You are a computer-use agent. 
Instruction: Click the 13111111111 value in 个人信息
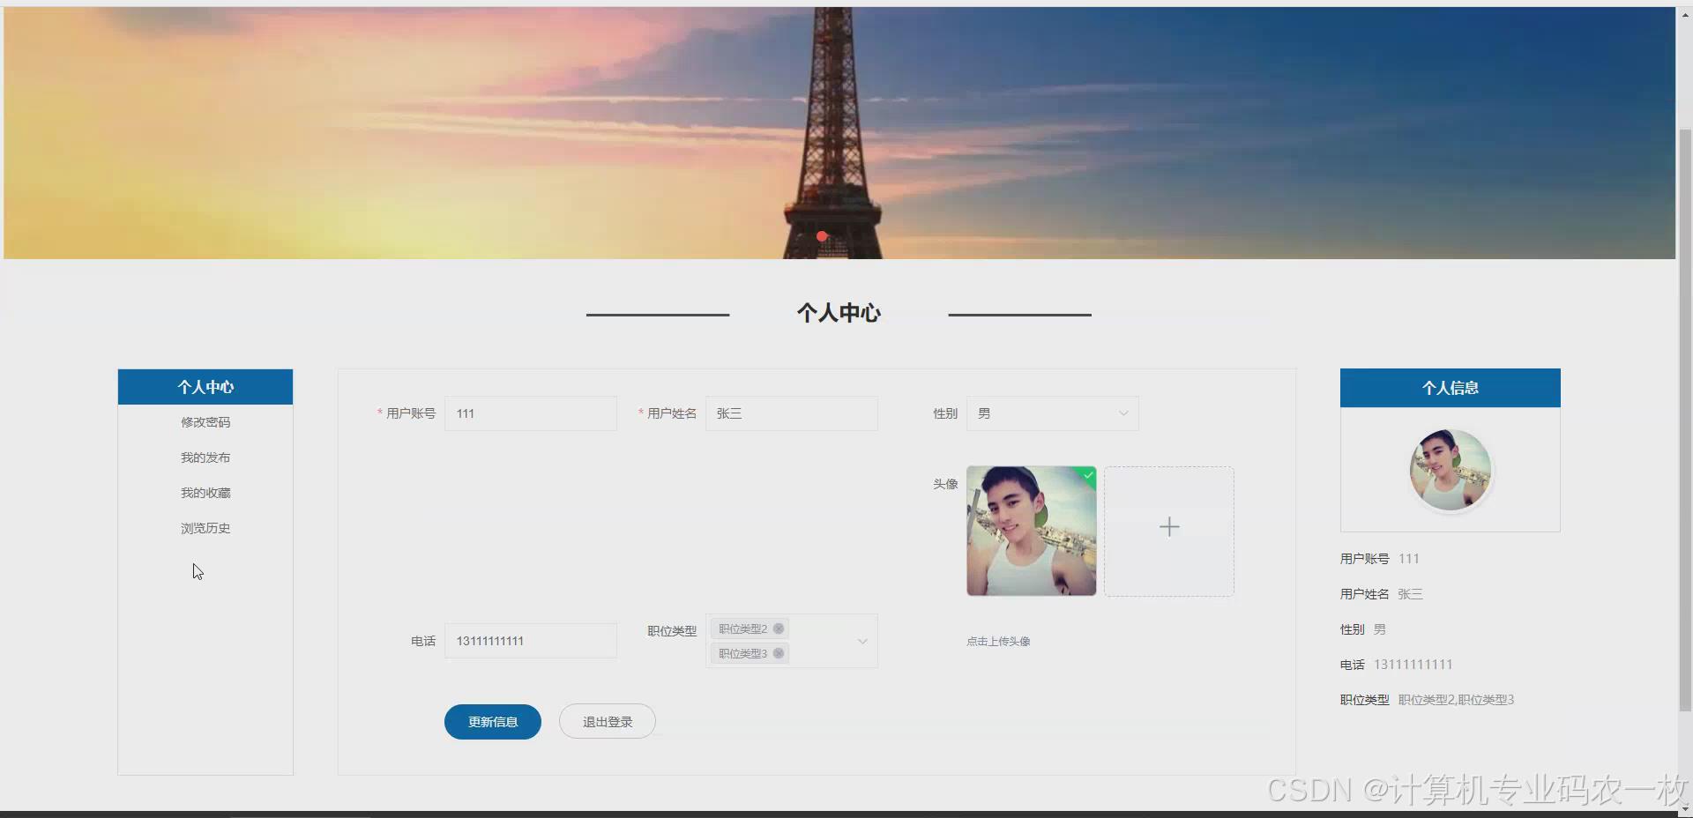tap(1413, 665)
